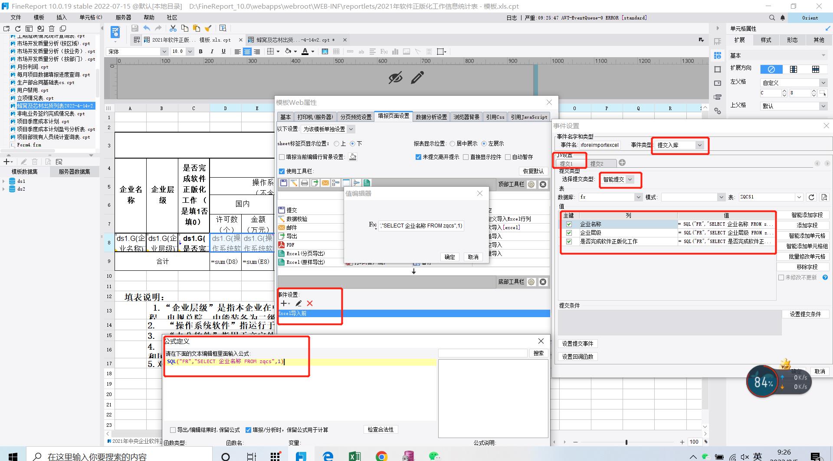Click the red X delete event icon

click(x=310, y=303)
